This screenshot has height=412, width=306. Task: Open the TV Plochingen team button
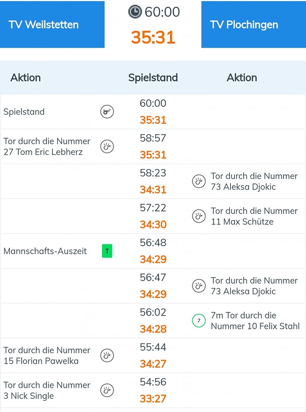coord(253,24)
